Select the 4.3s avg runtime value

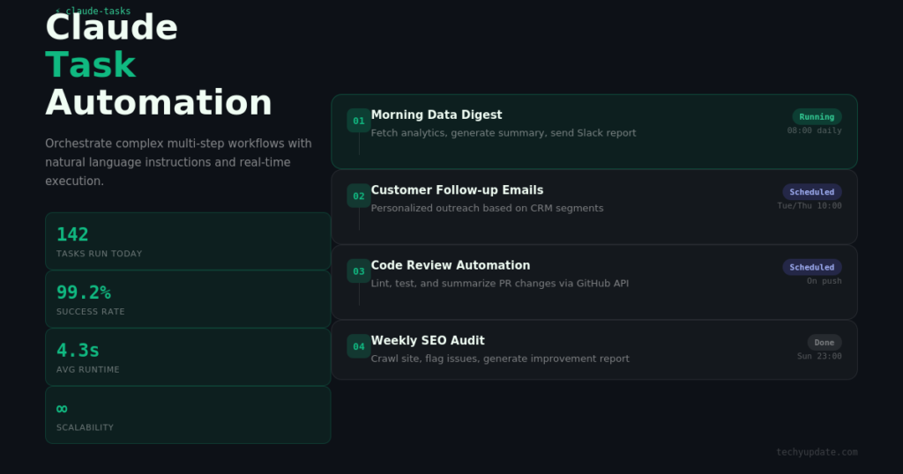click(x=78, y=351)
